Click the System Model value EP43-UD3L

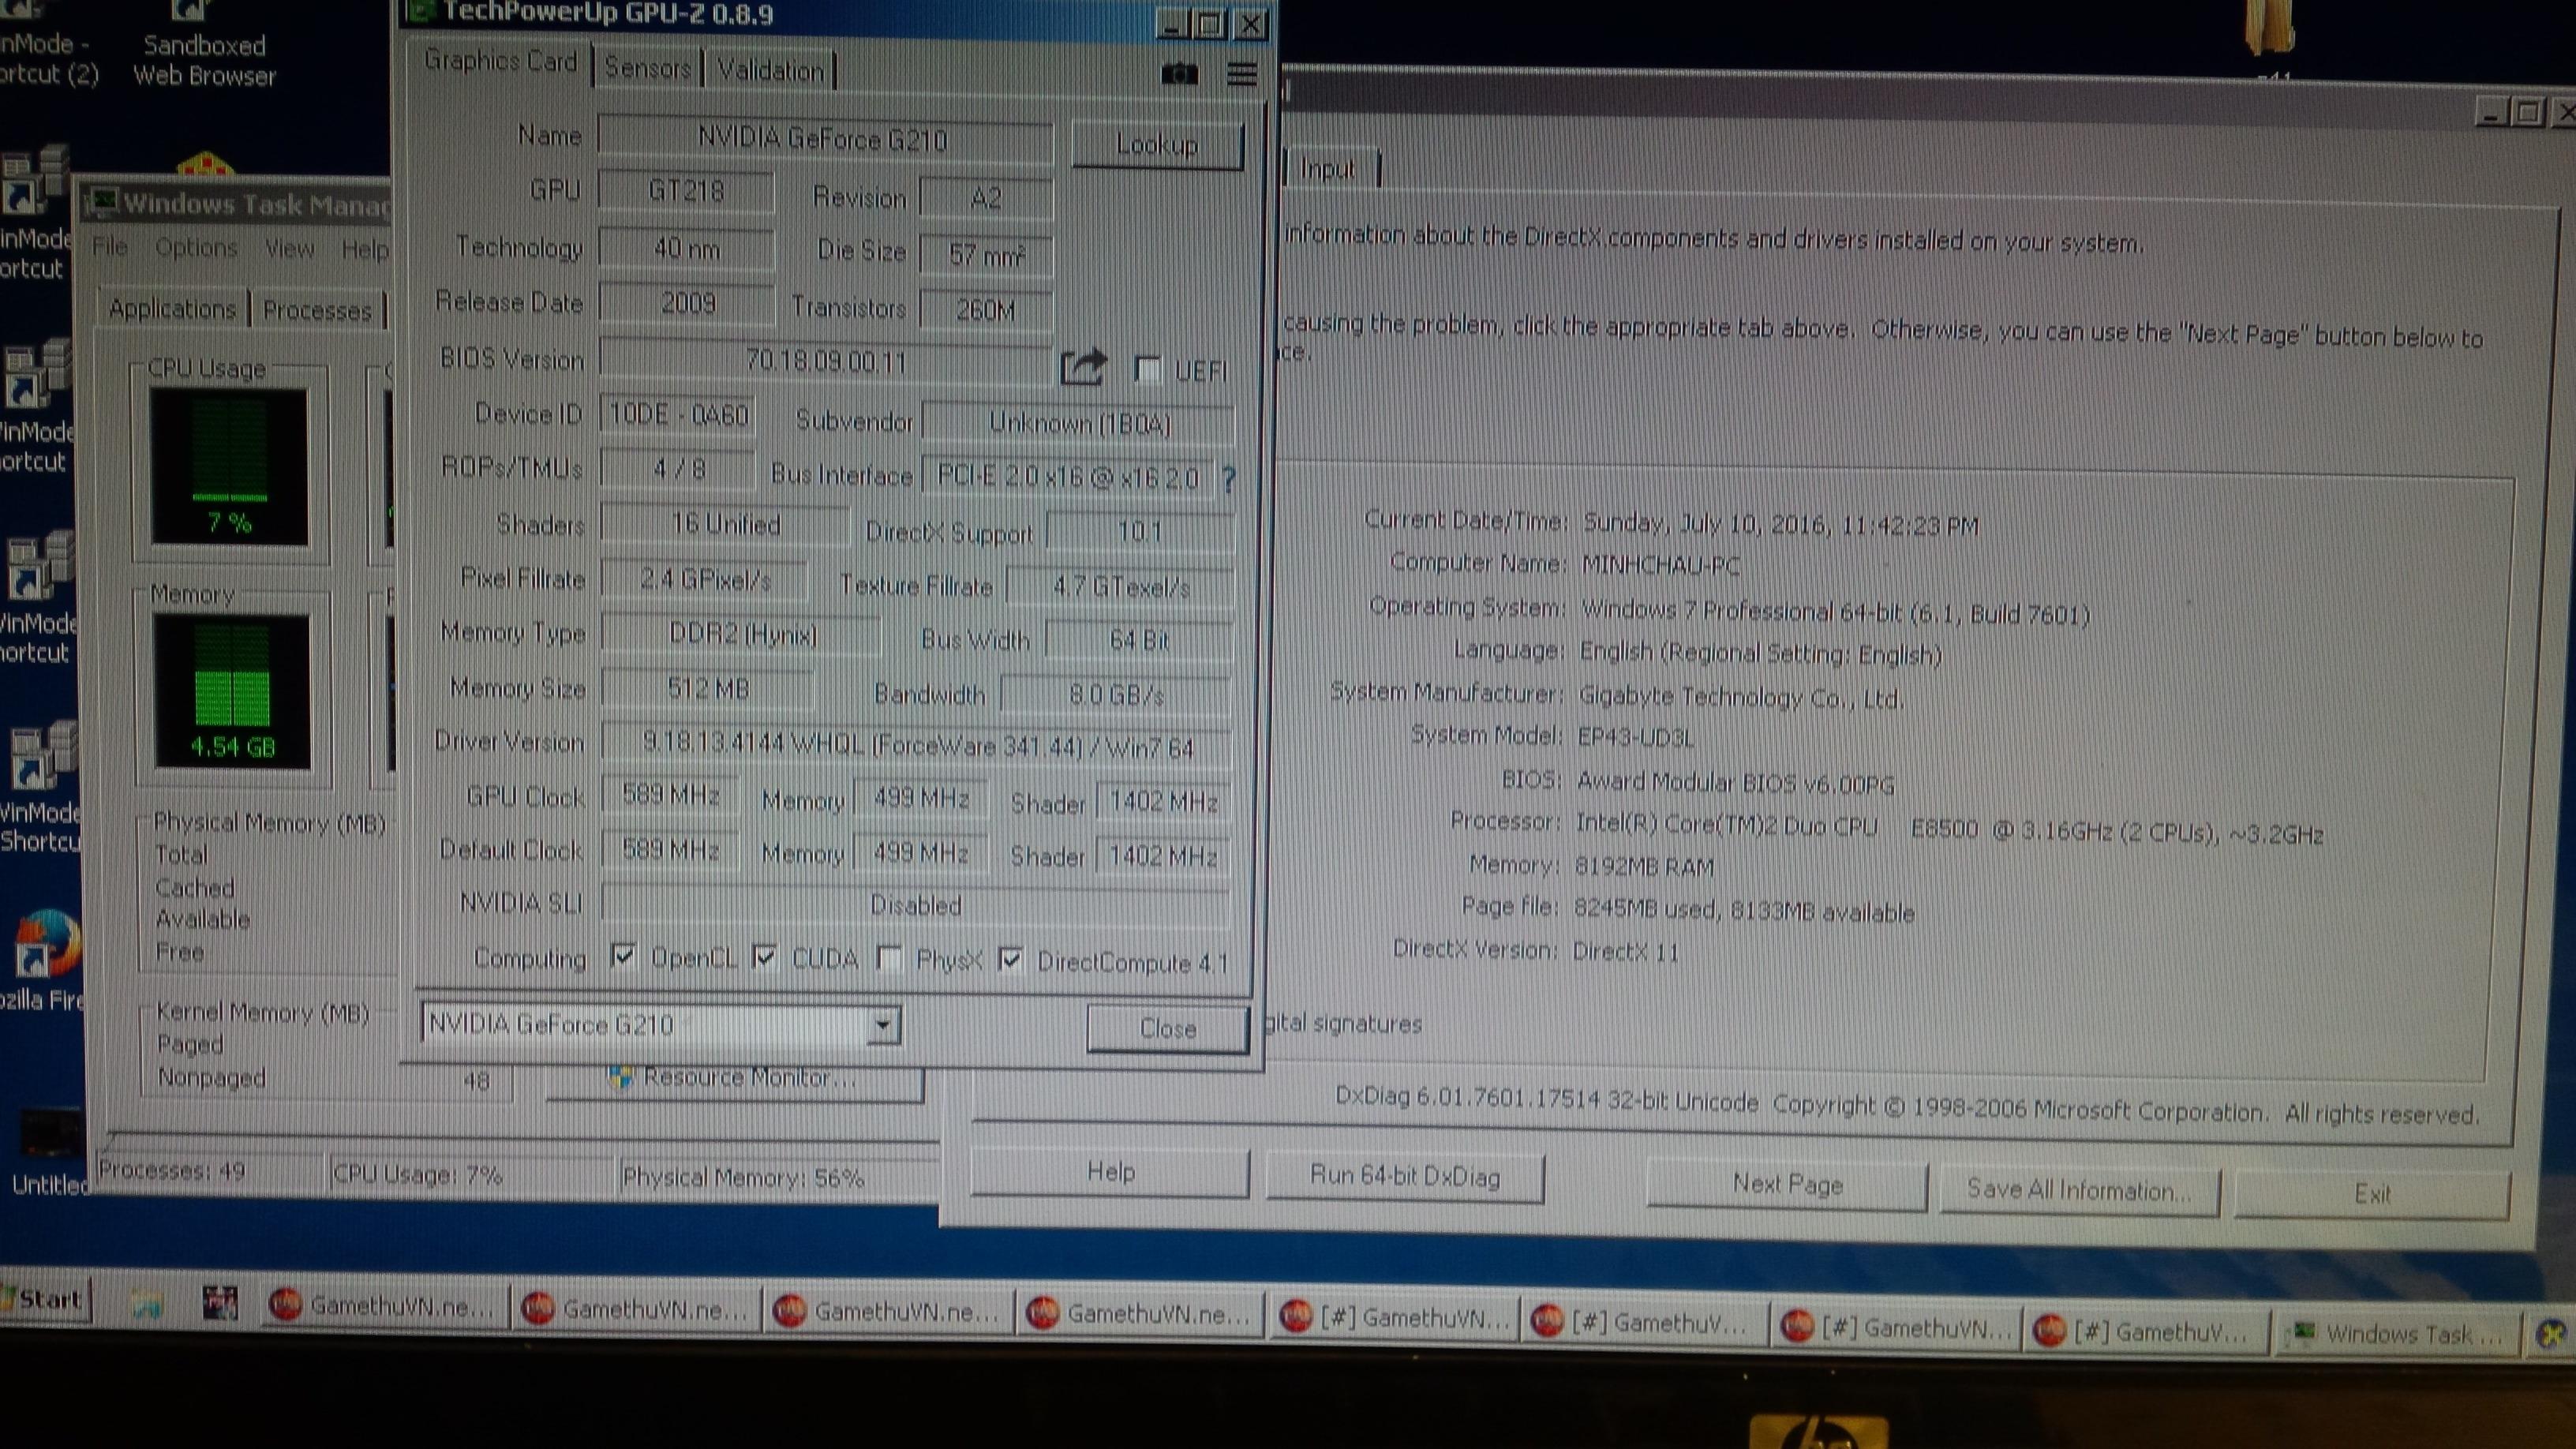point(1635,738)
